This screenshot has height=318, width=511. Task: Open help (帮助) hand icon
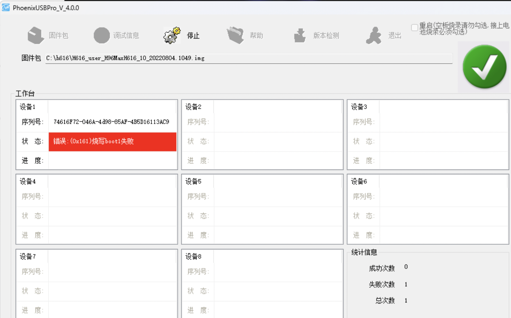coord(235,35)
